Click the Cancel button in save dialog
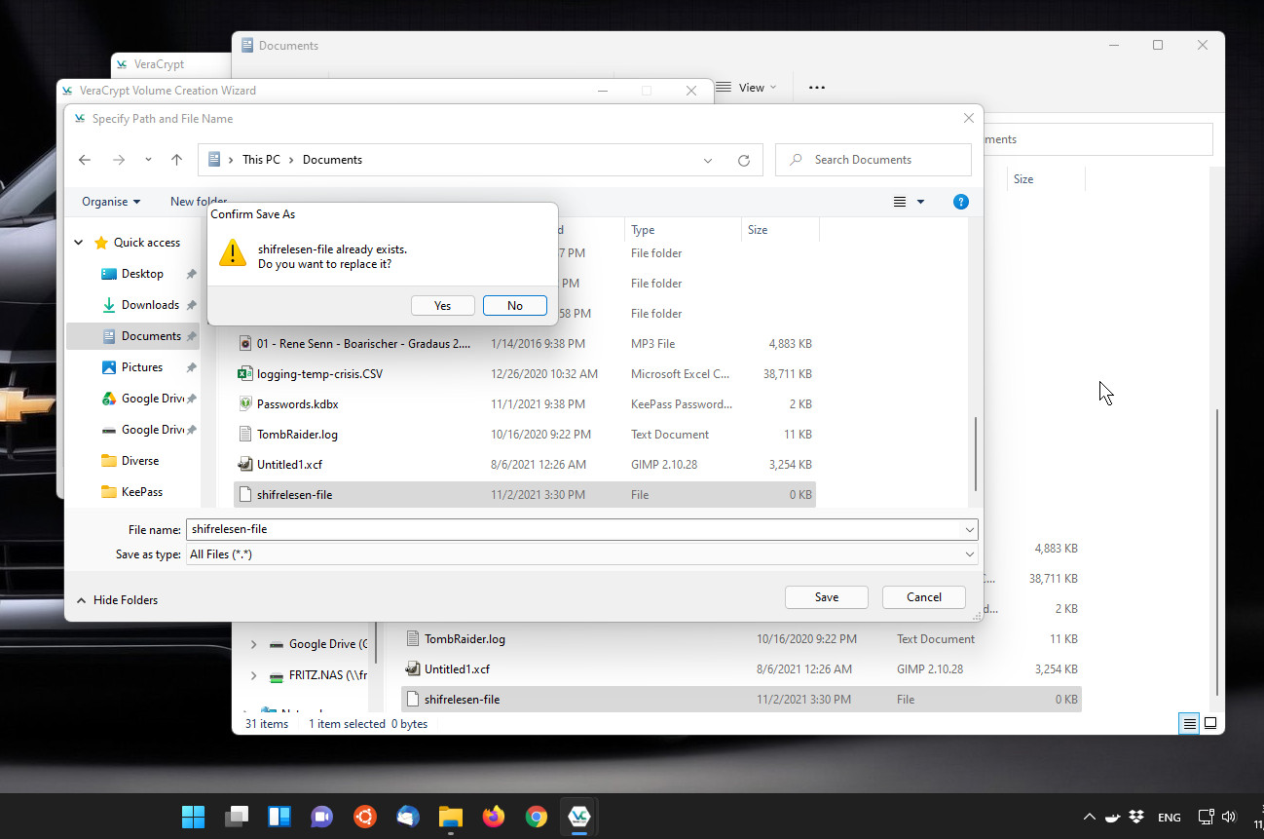The image size is (1264, 839). 924,597
